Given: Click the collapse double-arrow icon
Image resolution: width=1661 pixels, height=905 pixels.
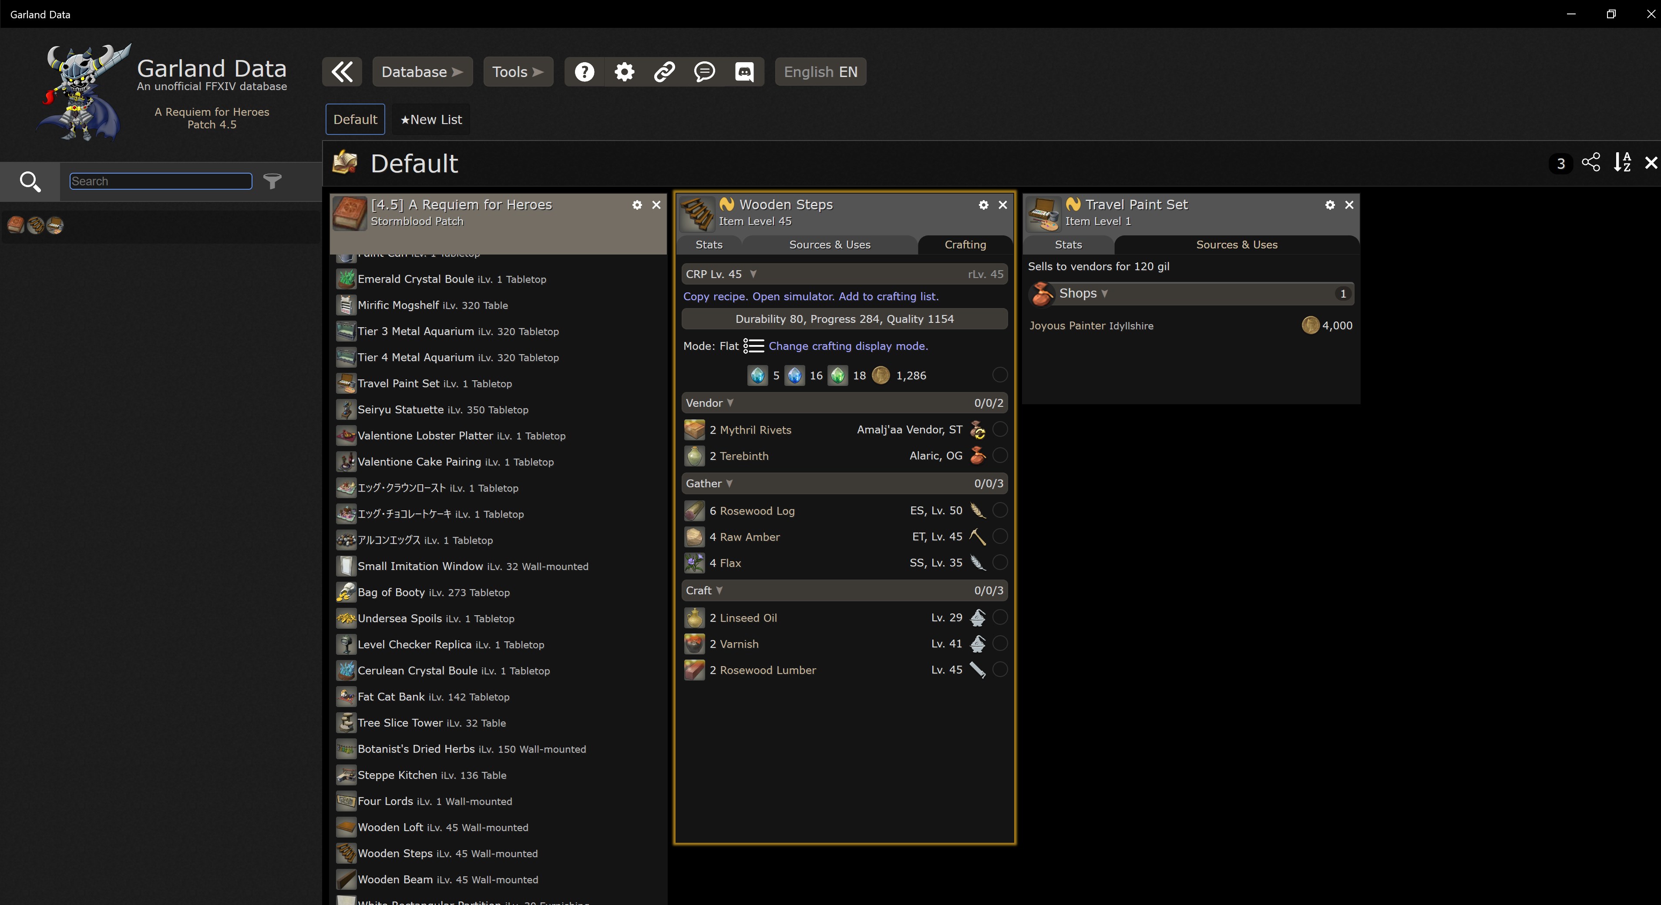Looking at the screenshot, I should 342,71.
